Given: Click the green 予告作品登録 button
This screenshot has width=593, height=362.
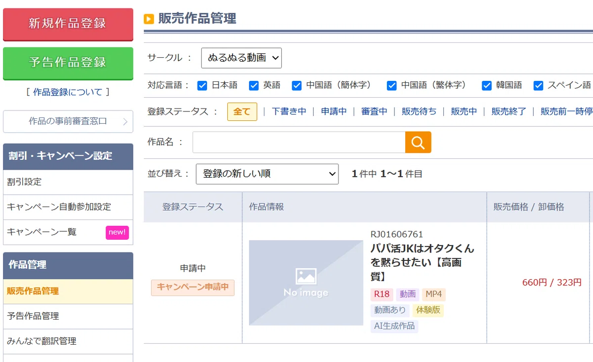Looking at the screenshot, I should coord(68,63).
